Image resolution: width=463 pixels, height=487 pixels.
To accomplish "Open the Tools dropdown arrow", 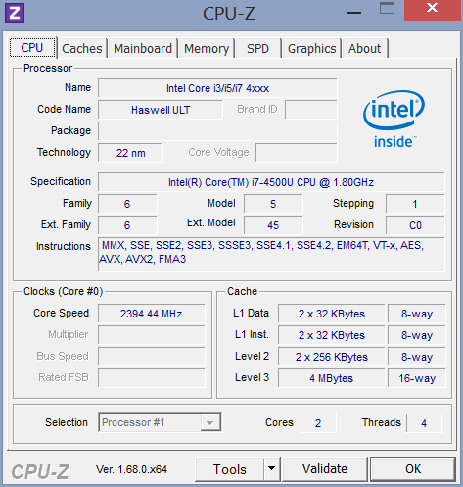I will [271, 469].
